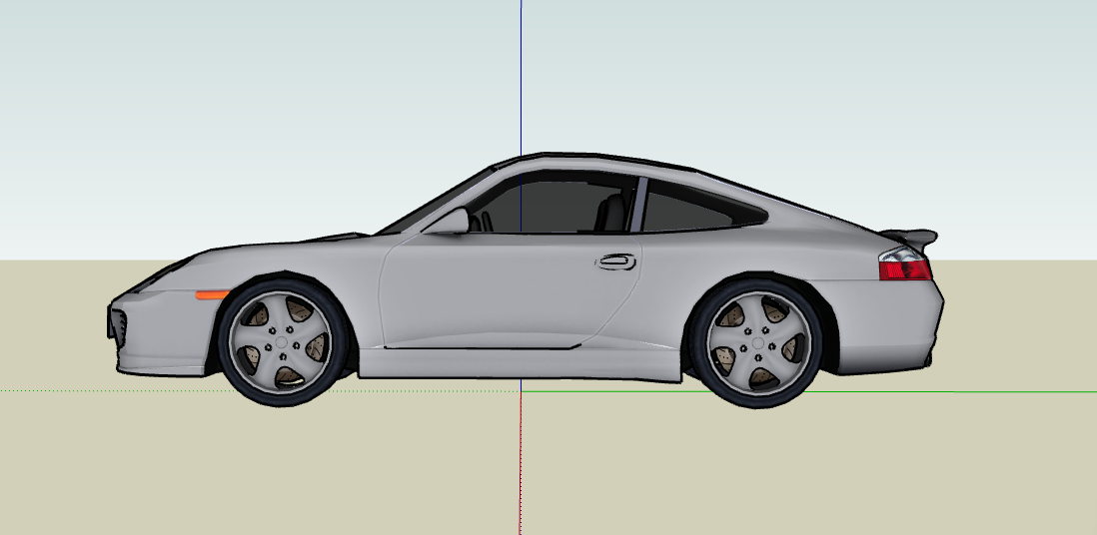Select the orange side marker light
The image size is (1097, 535).
click(212, 295)
